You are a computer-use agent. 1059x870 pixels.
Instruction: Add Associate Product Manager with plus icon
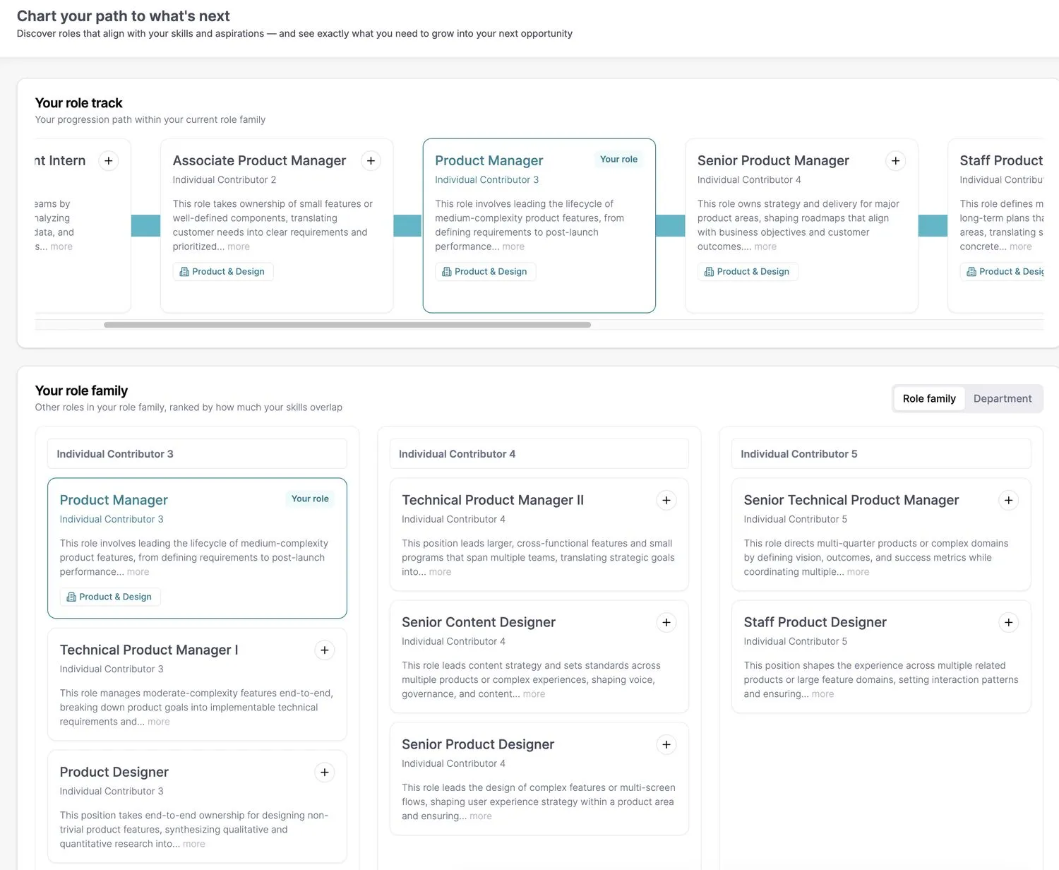point(371,161)
